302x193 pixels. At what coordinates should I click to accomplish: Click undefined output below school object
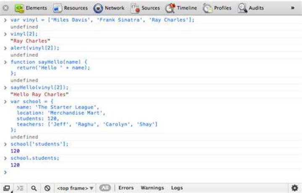coord(24,137)
